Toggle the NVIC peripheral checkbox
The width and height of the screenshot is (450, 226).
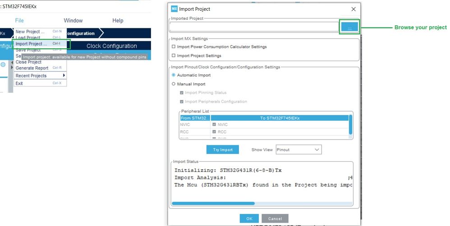click(x=214, y=125)
